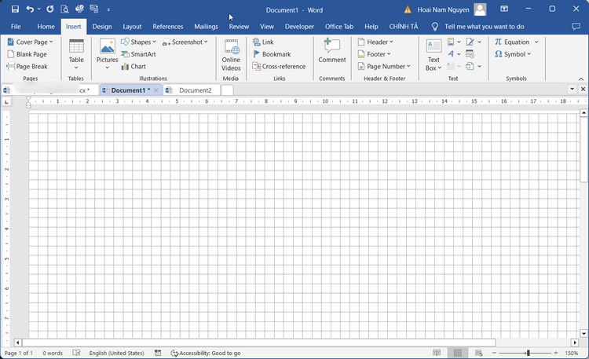This screenshot has width=589, height=359.
Task: Insert Date and Time icon
Action: pyautogui.click(x=470, y=54)
